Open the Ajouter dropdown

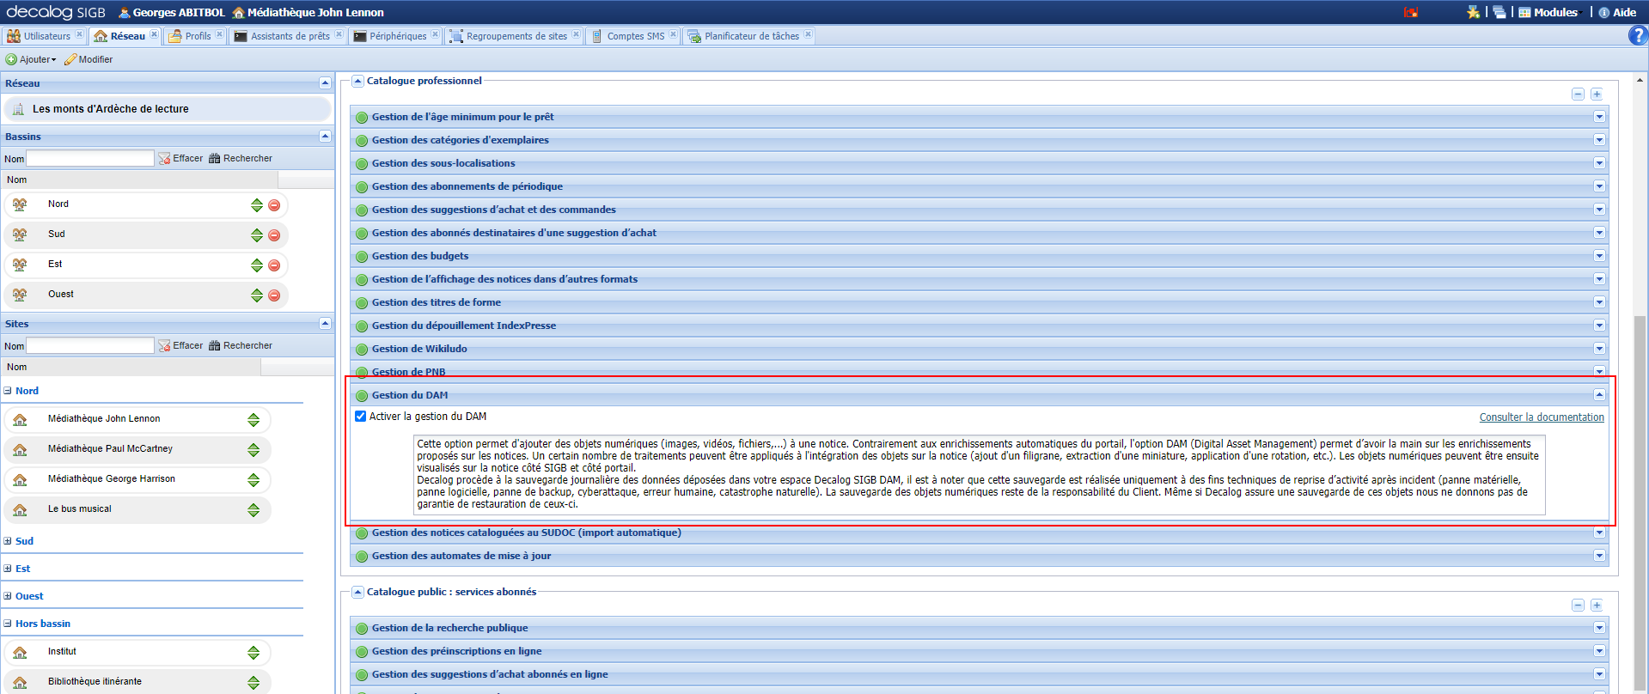(x=31, y=59)
